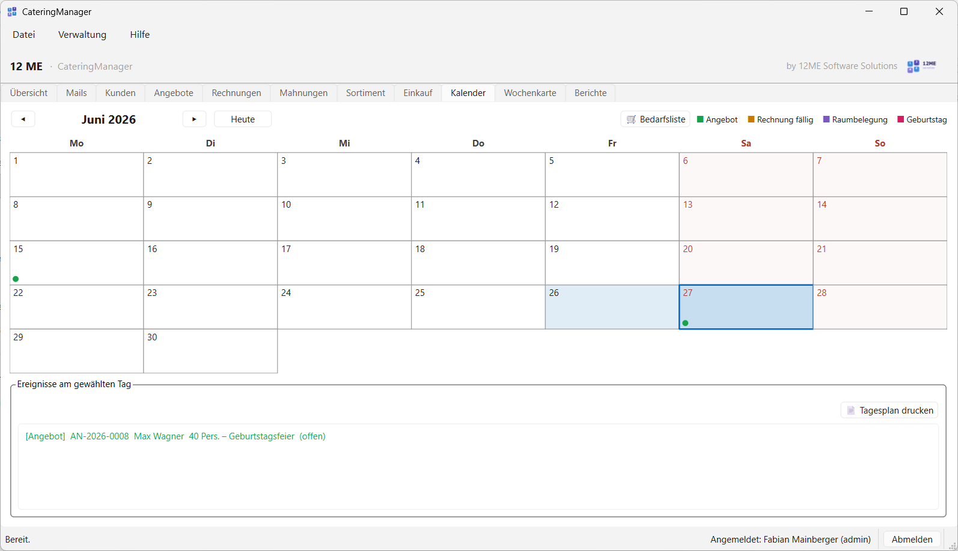The height and width of the screenshot is (551, 958).
Task: Select Sunday June 28 in the calendar
Action: (880, 307)
